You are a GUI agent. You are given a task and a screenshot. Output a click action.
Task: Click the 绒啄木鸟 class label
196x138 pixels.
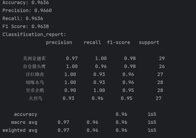pos(35,82)
